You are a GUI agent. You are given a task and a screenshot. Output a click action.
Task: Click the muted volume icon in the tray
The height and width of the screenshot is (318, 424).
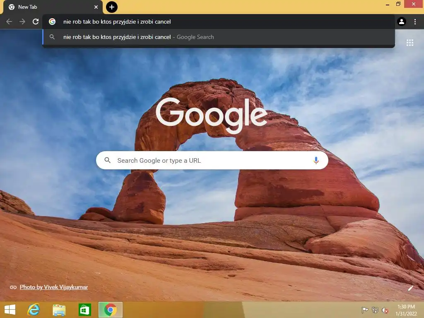pos(385,310)
